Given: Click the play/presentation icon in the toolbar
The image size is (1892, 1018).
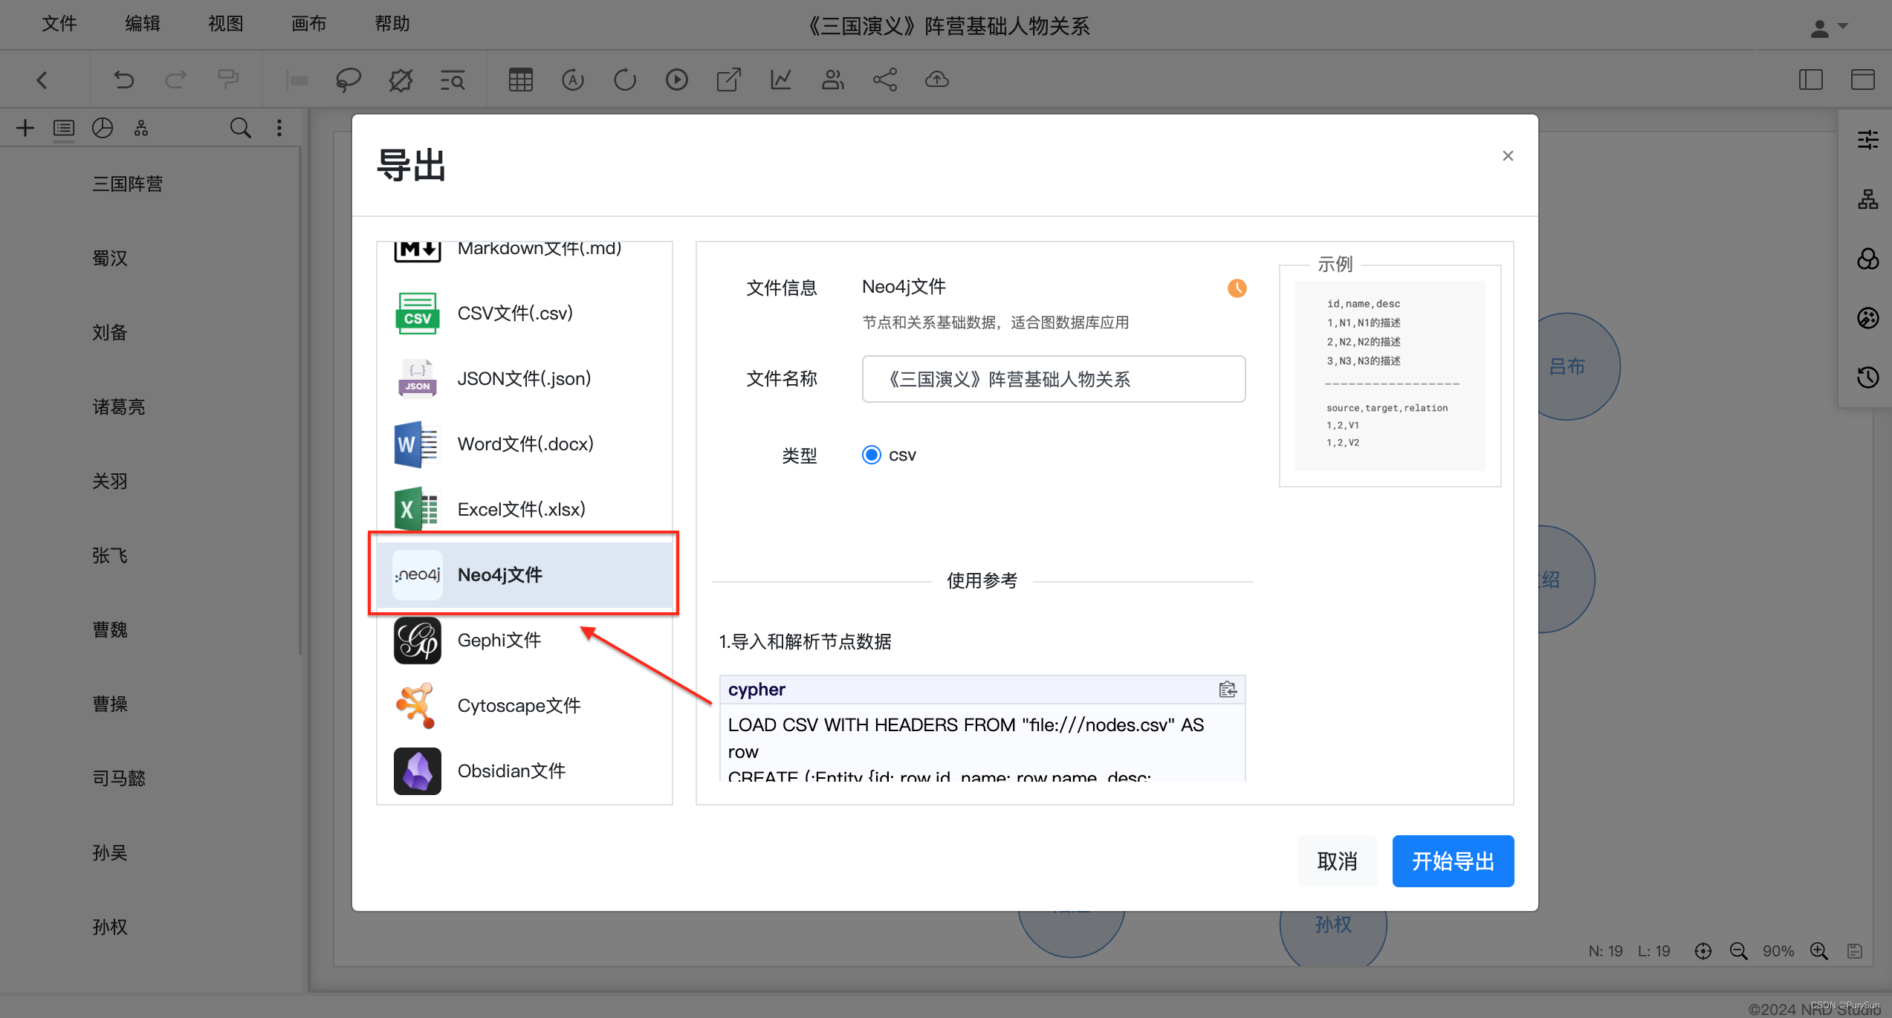Looking at the screenshot, I should [x=677, y=80].
